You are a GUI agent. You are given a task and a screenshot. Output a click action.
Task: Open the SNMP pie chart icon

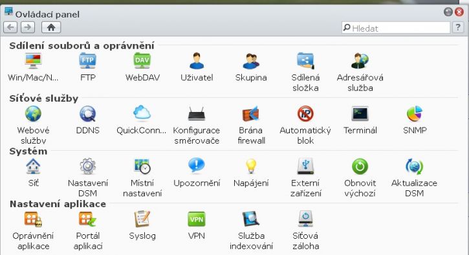414,114
